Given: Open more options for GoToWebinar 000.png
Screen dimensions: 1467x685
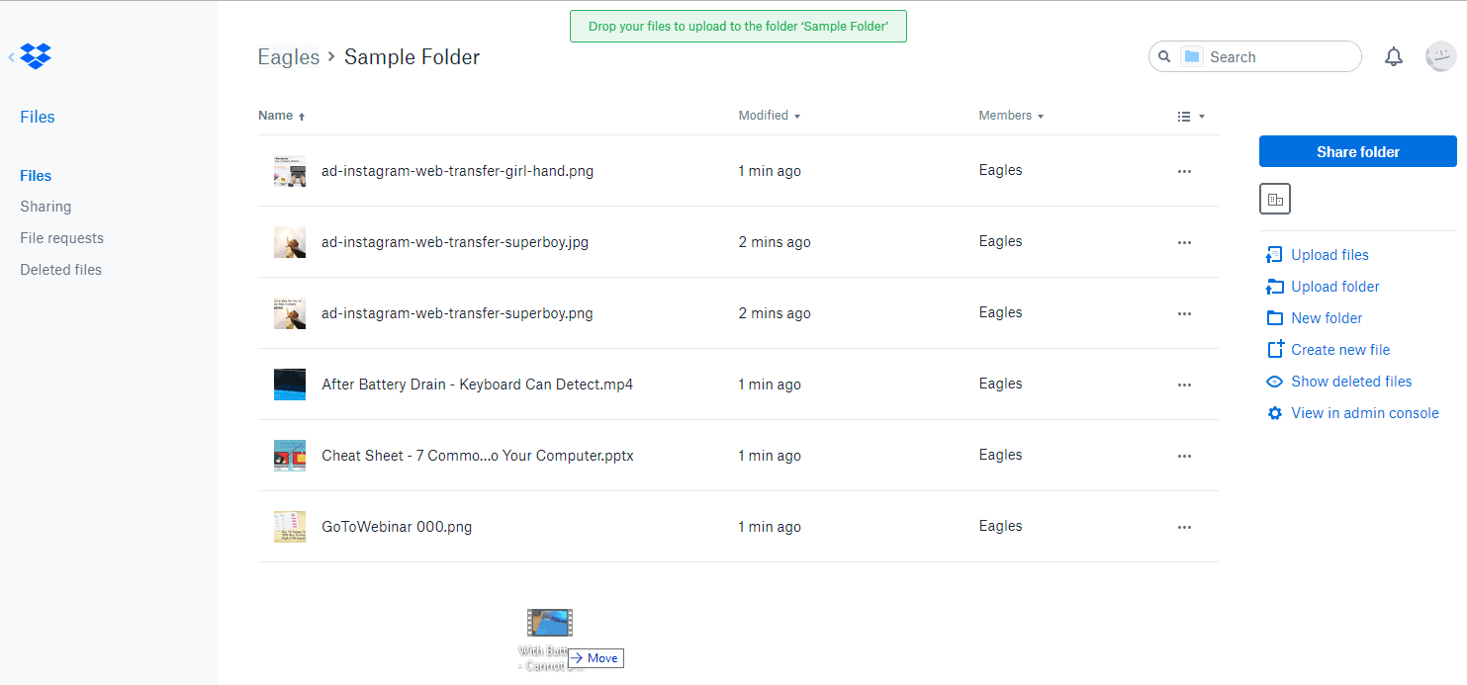Looking at the screenshot, I should 1184,527.
